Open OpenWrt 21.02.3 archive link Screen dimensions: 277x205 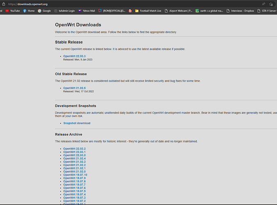pos(75,162)
